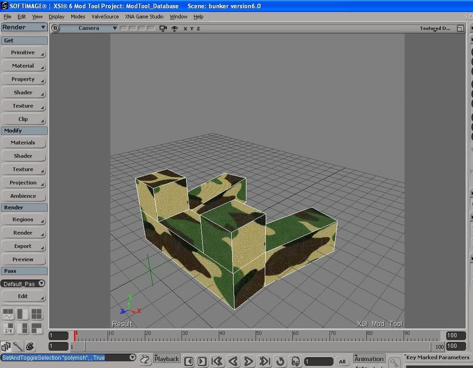Select the third viewport memo cam slot
Image resolution: width=473 pixels, height=368 pixels.
[x=142, y=28]
